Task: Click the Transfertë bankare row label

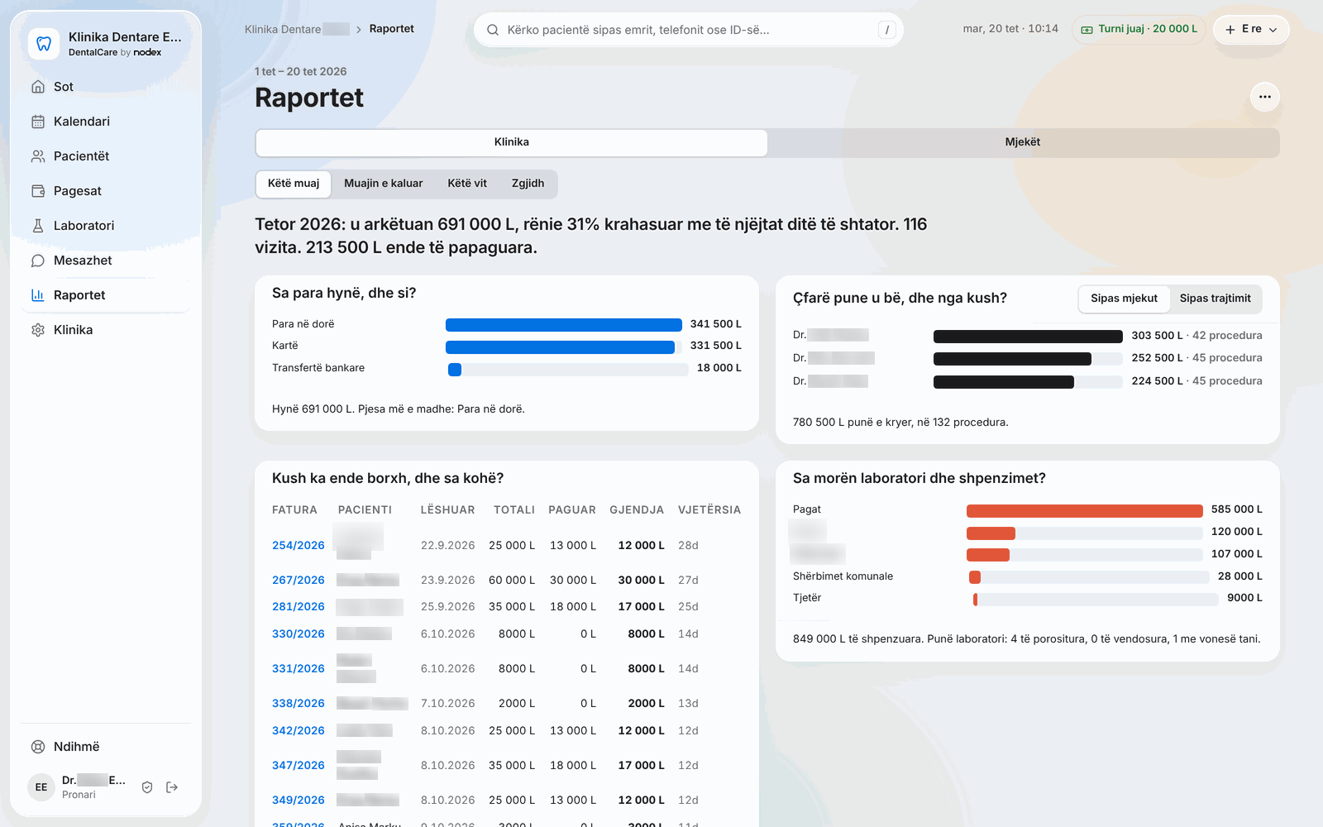Action: click(x=318, y=368)
